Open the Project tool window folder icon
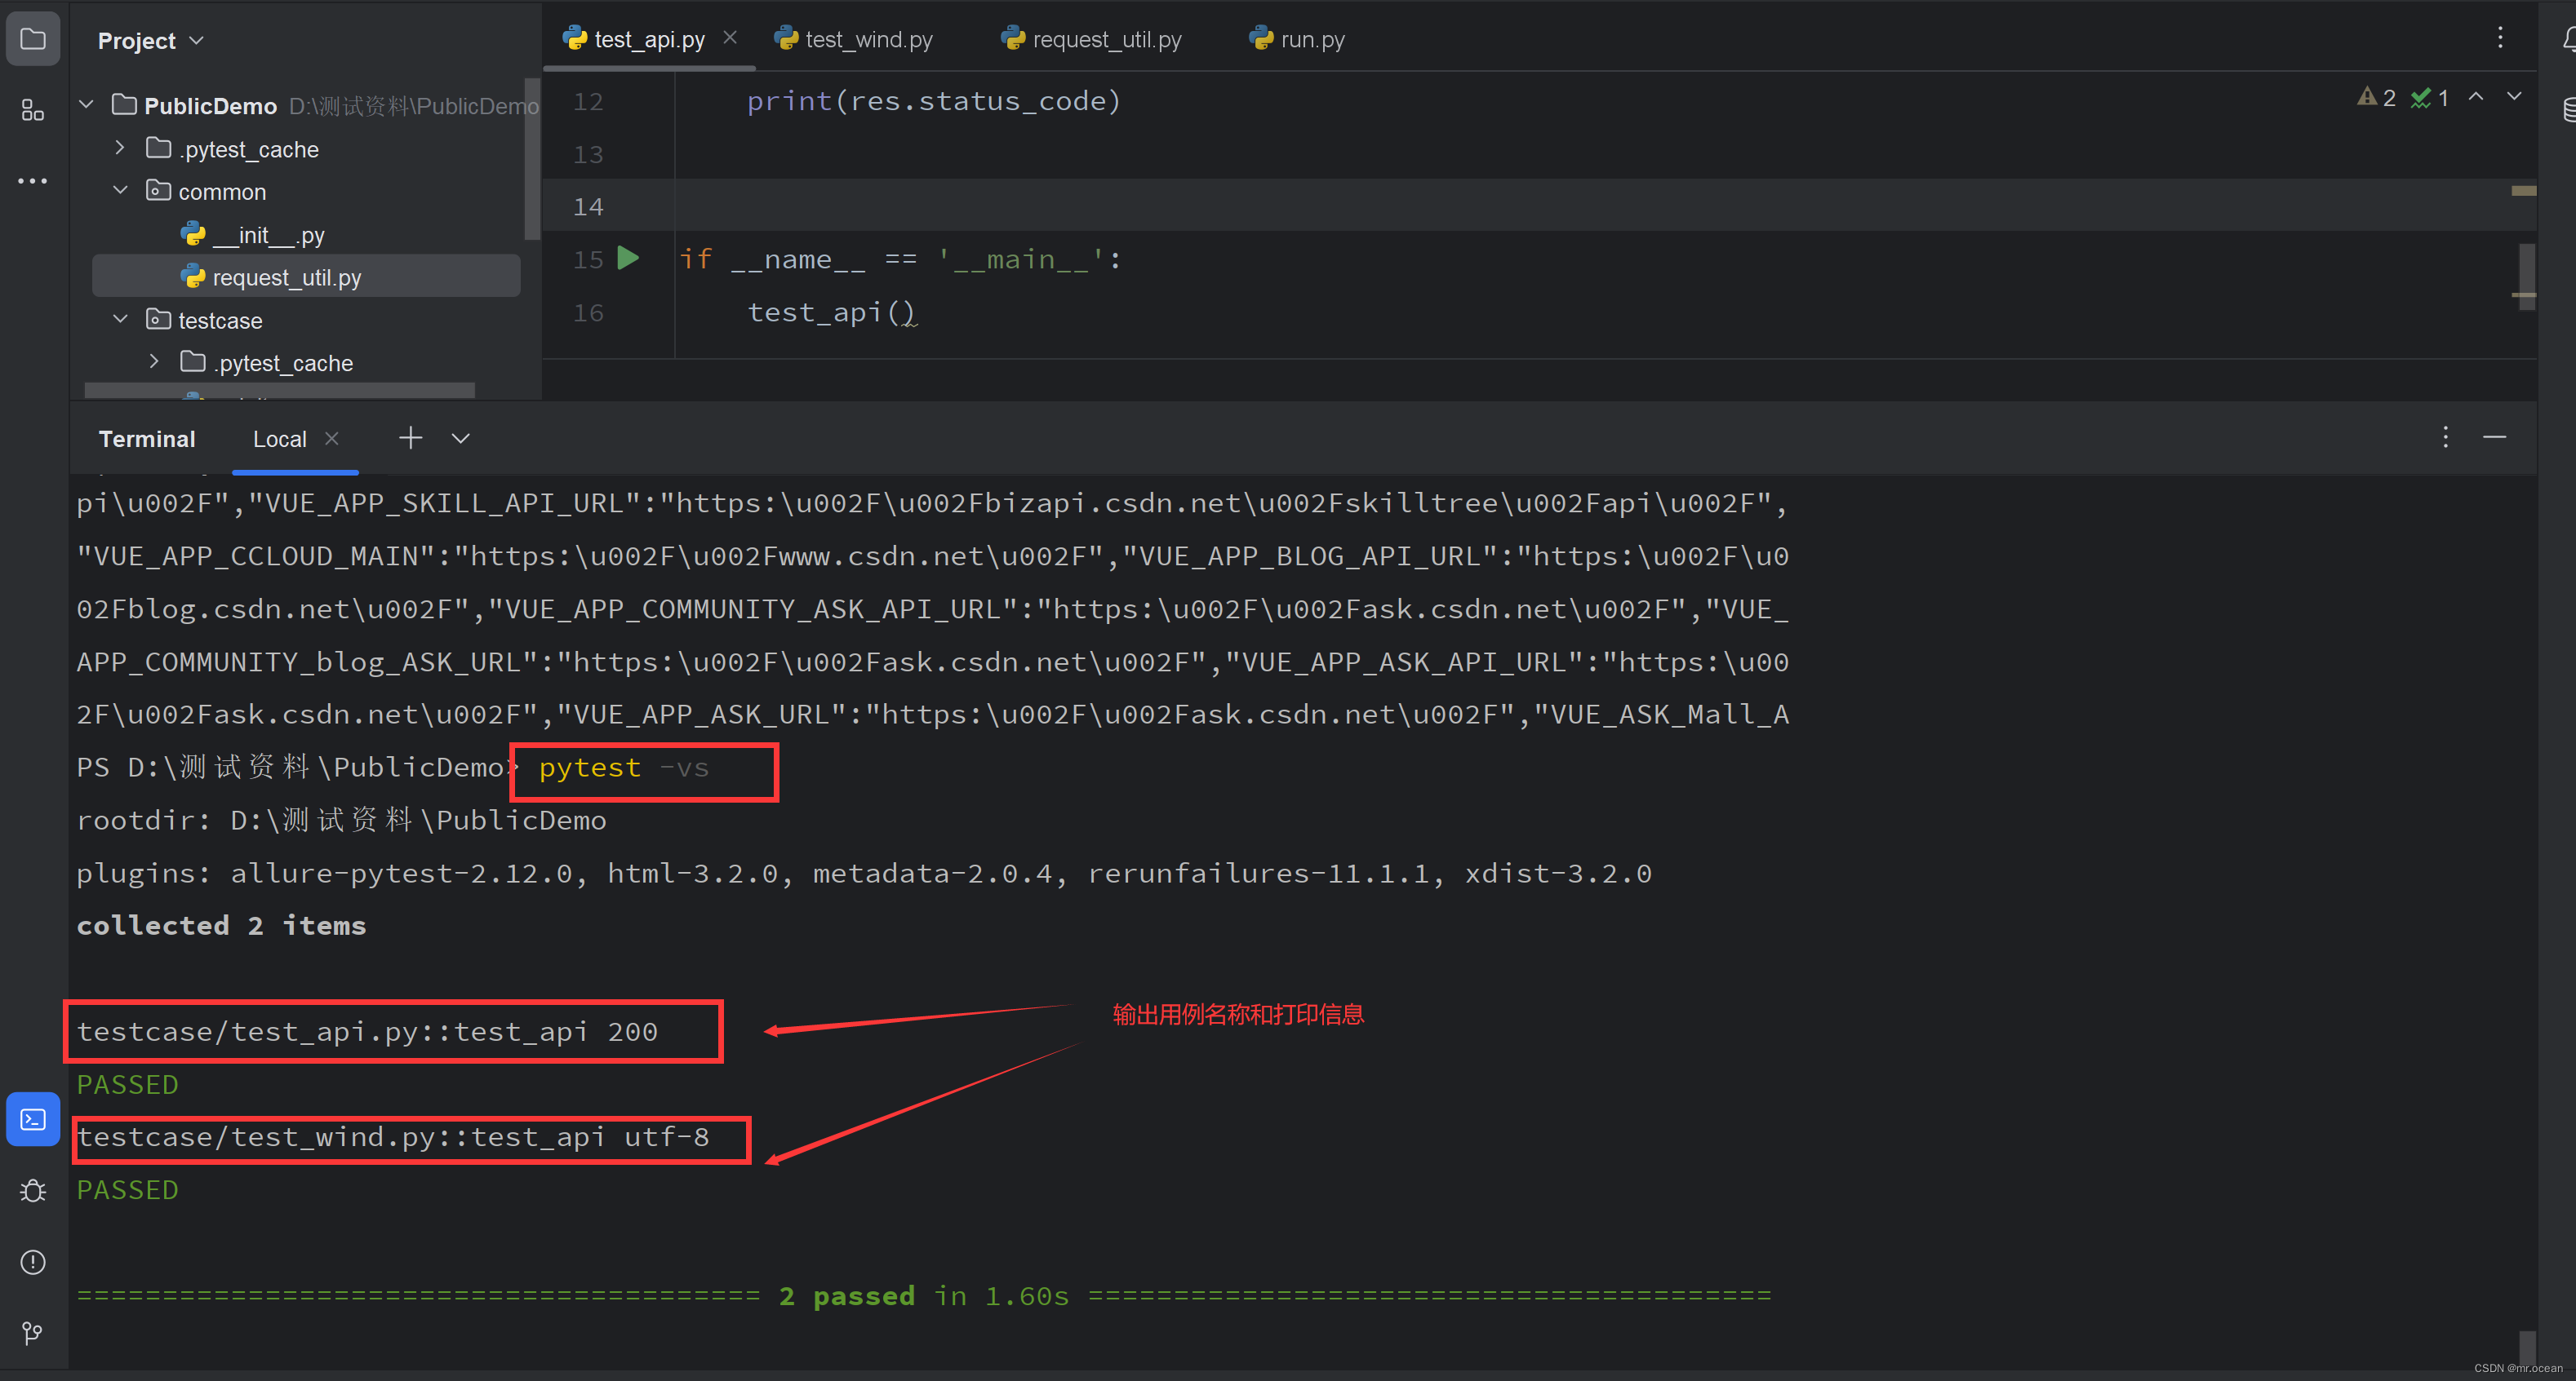This screenshot has width=2576, height=1381. [x=33, y=40]
